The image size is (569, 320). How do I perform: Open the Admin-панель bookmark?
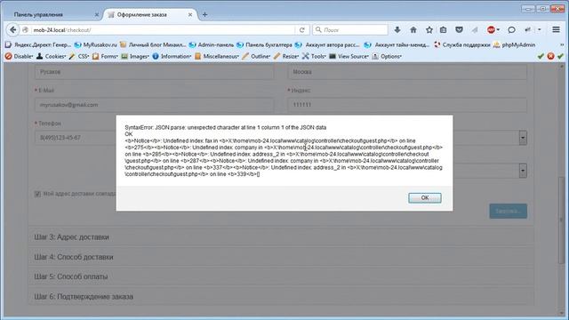click(x=212, y=44)
